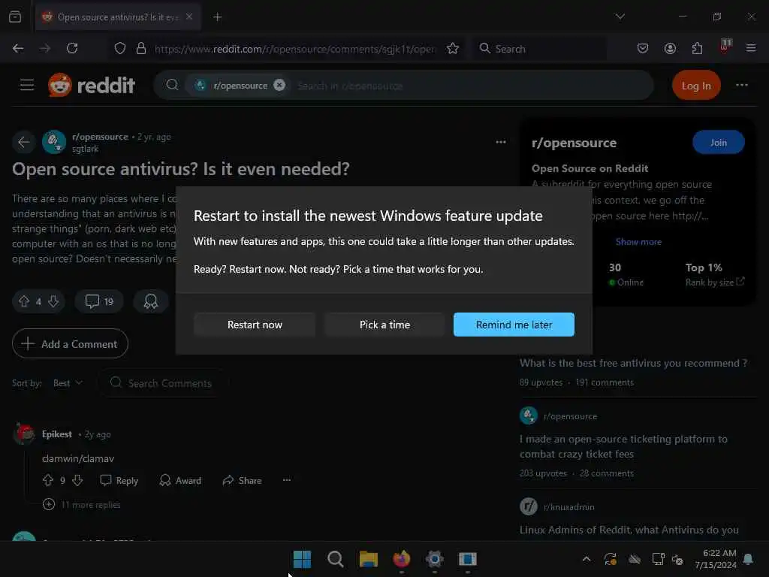Image resolution: width=769 pixels, height=577 pixels.
Task: Open Firefox extensions puzzle icon
Action: (x=697, y=48)
